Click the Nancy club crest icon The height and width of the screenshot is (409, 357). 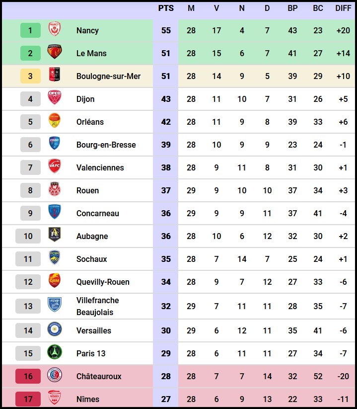54,30
